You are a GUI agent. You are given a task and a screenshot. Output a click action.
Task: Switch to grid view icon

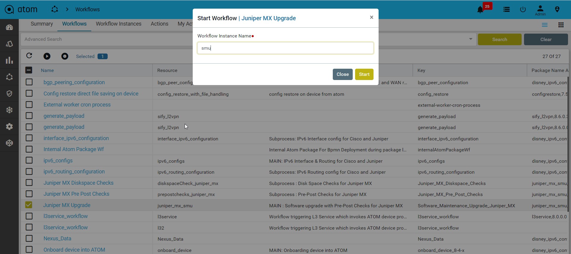pos(561,25)
